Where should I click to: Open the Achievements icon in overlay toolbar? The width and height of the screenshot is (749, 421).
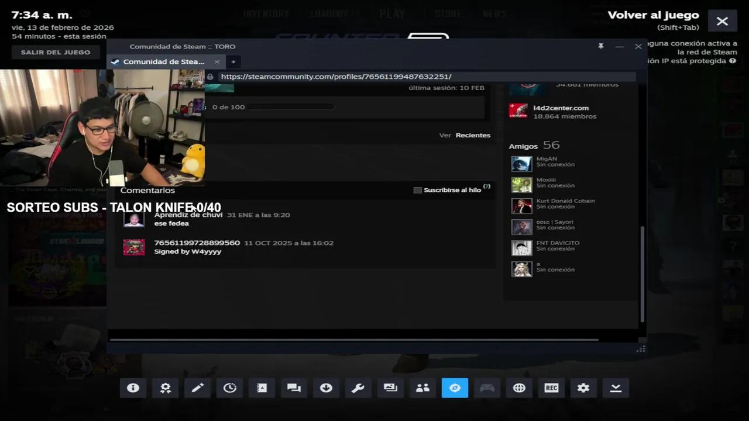tap(166, 388)
